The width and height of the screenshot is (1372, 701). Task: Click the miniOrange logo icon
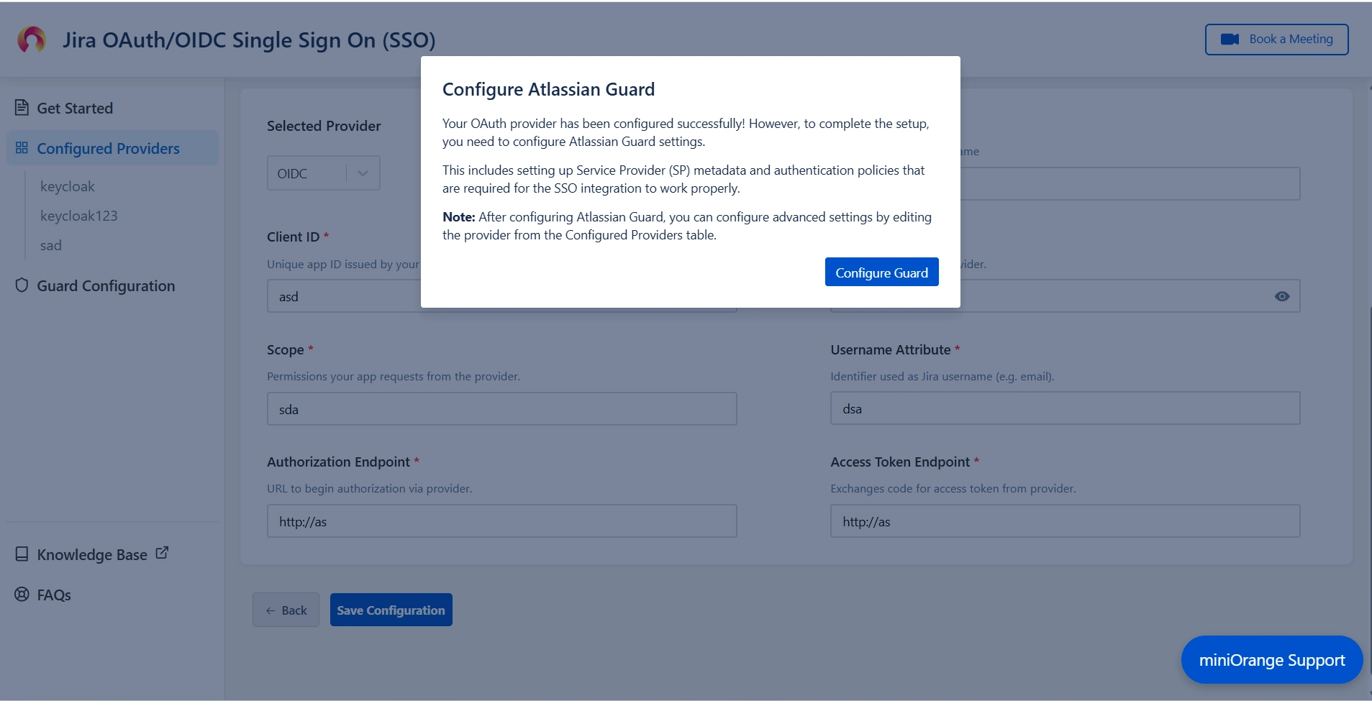(x=32, y=40)
